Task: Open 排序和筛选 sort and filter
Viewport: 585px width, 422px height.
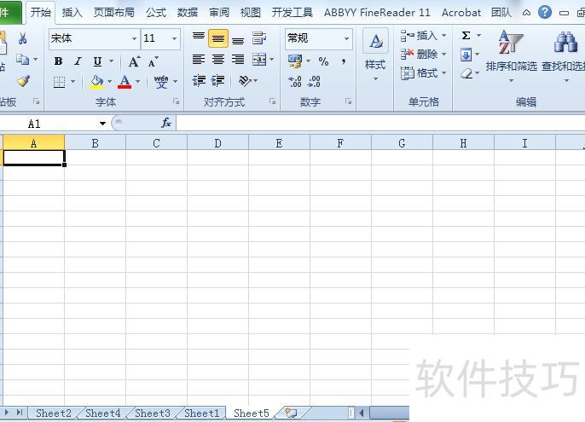Action: point(512,56)
